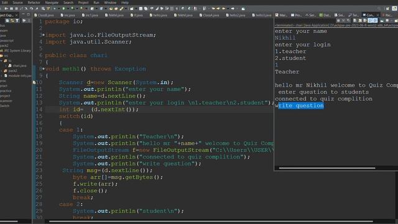Click the console horizontal scrollbar
398x224 pixels.
point(327,168)
